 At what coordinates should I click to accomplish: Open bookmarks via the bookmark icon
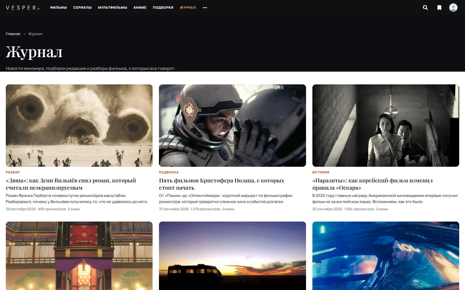tap(439, 8)
